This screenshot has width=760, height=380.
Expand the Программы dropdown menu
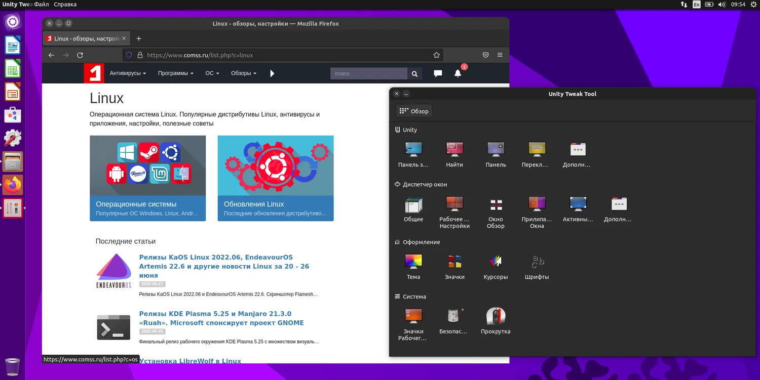click(176, 73)
